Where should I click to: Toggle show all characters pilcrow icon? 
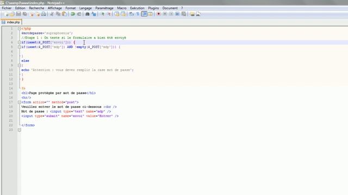pos(138,14)
